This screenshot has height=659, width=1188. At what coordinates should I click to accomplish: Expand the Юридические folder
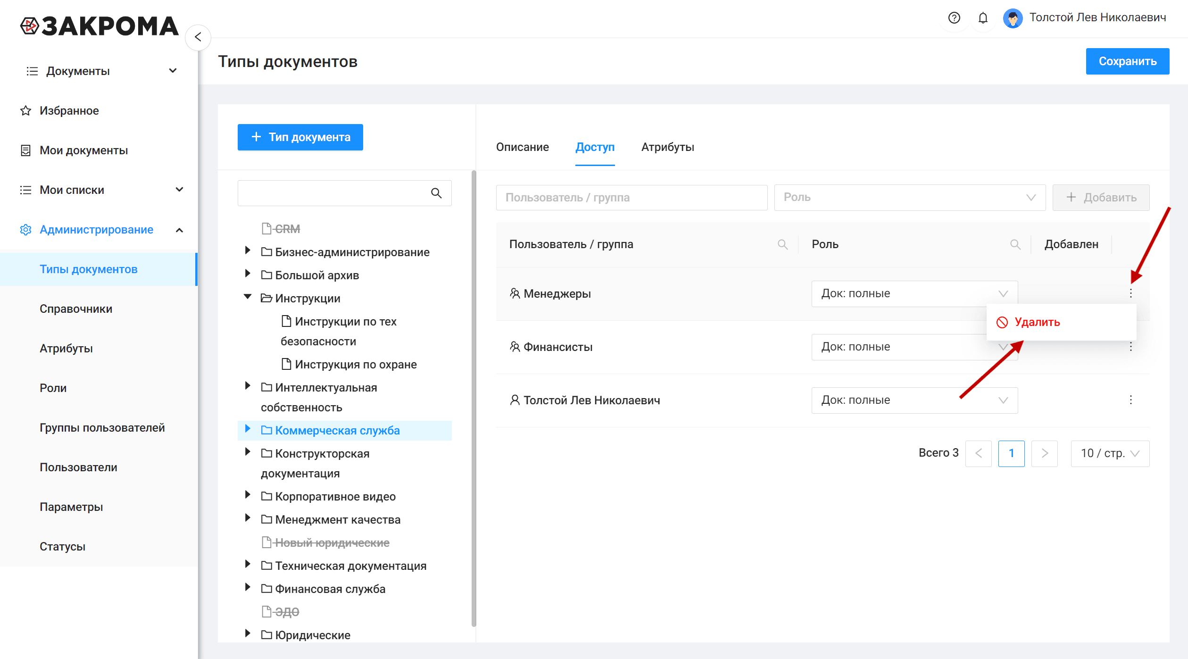[x=247, y=634]
